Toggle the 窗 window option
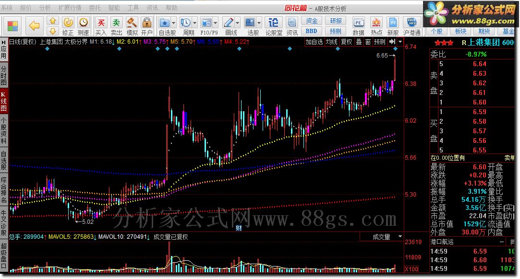520x279 pixels. tap(368, 42)
